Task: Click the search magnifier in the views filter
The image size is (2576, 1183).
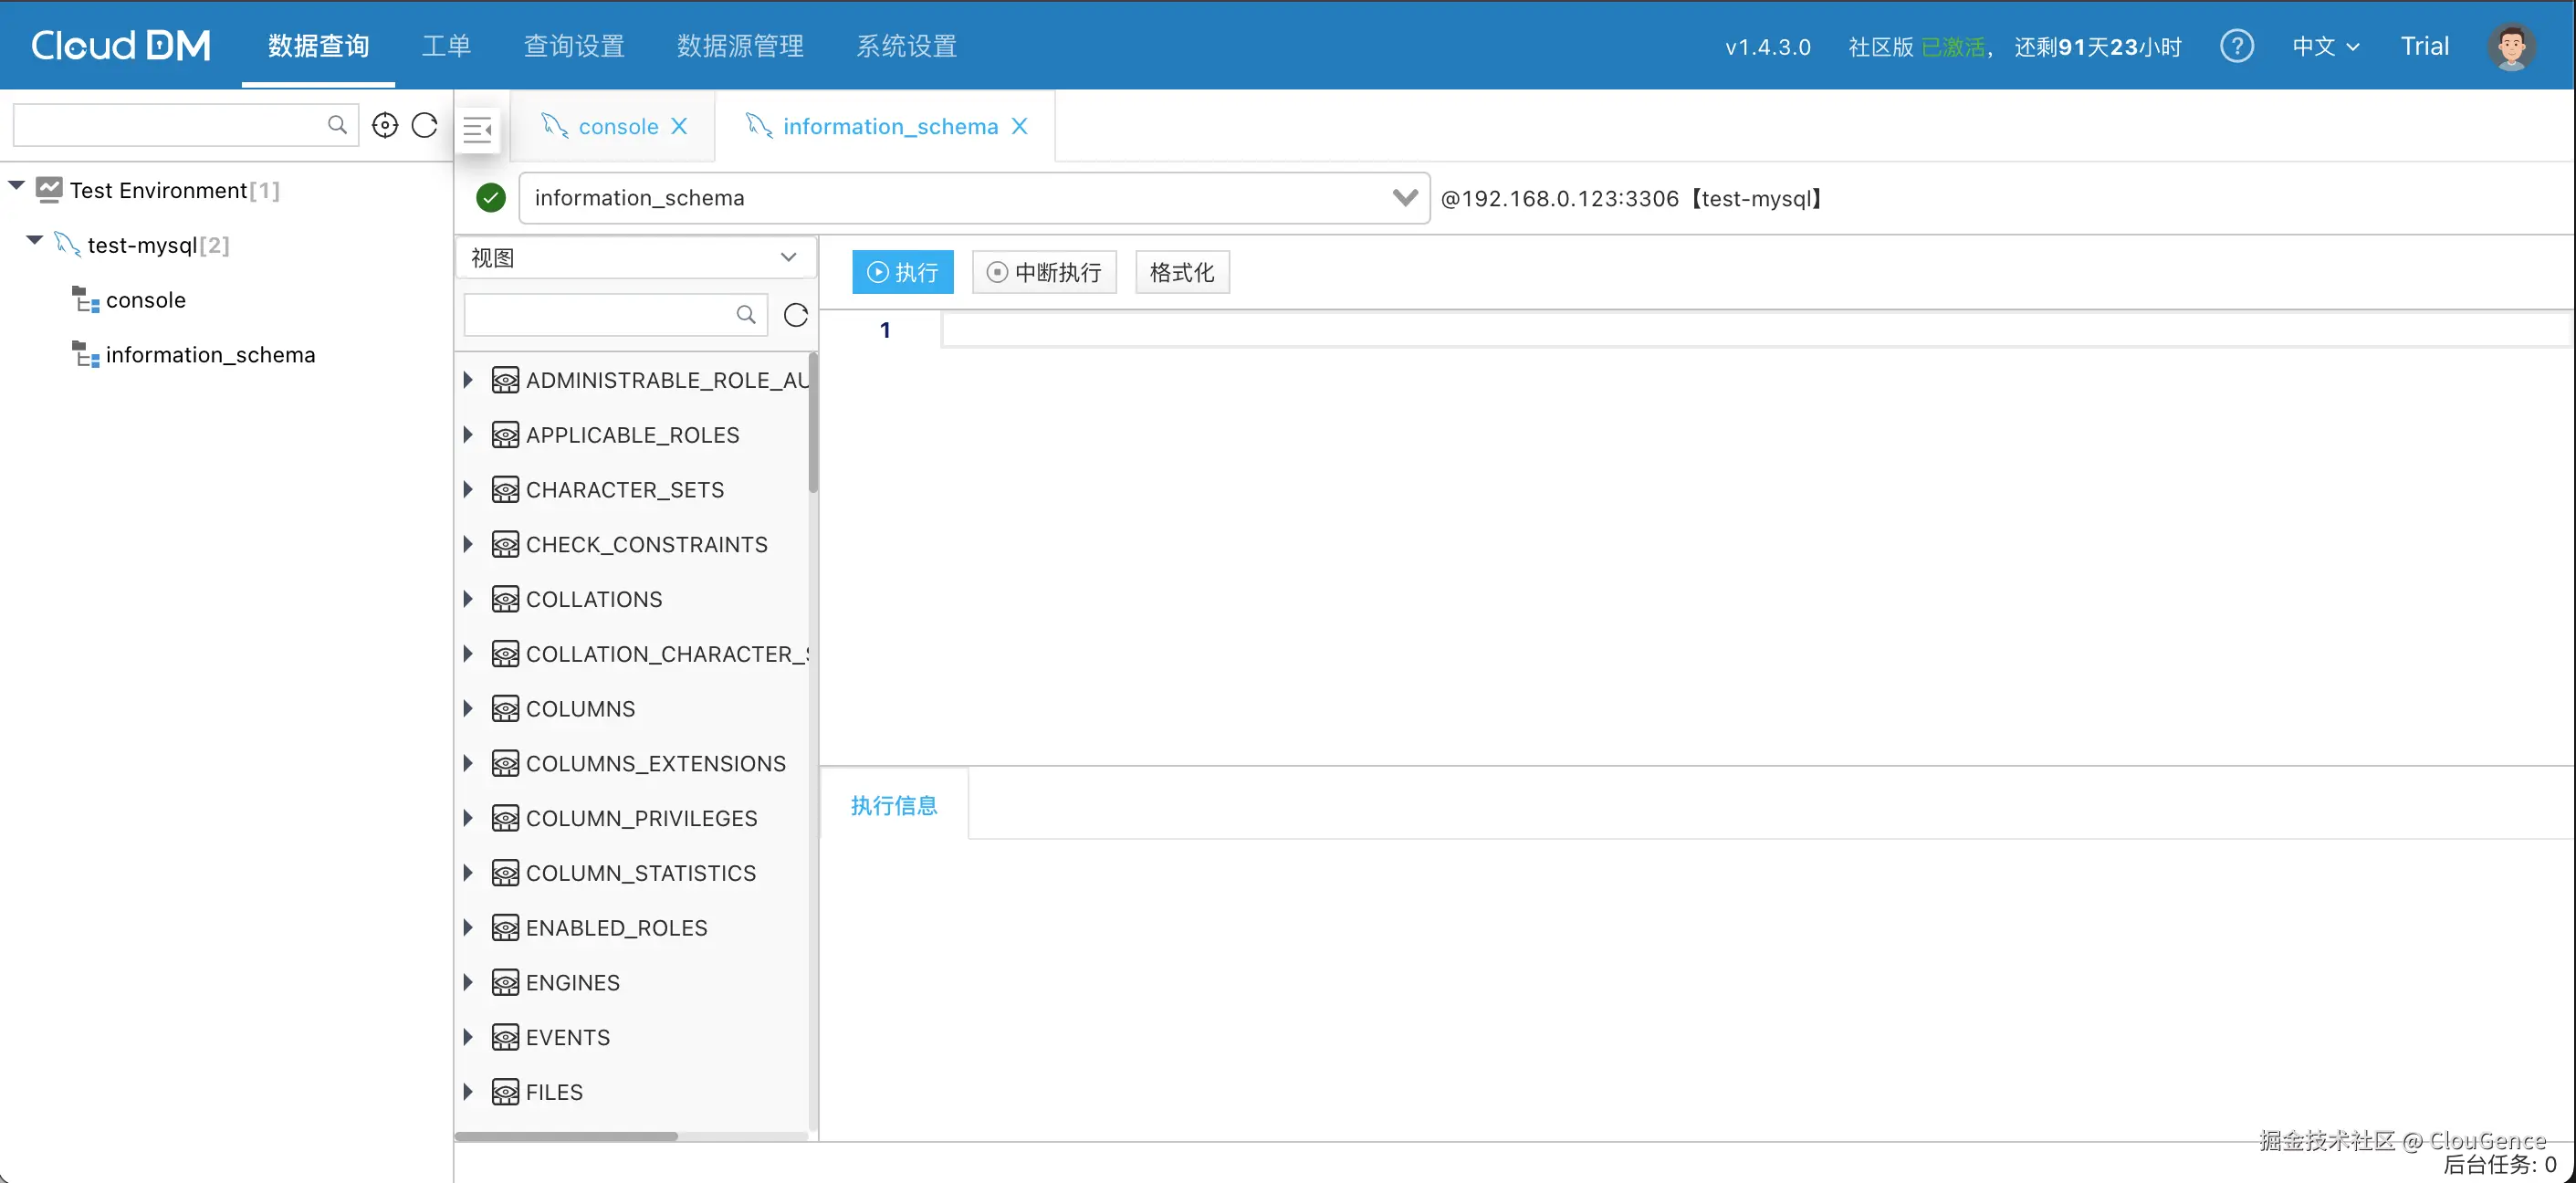Action: (x=746, y=315)
